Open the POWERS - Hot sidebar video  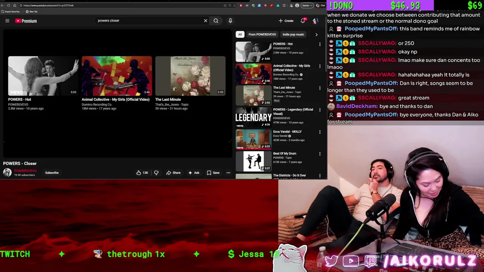(x=283, y=44)
